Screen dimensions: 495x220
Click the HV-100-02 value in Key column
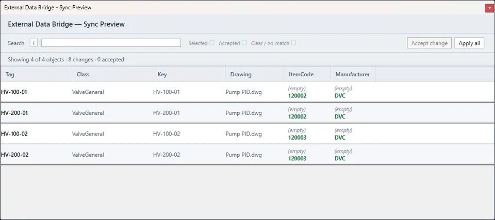click(x=167, y=134)
